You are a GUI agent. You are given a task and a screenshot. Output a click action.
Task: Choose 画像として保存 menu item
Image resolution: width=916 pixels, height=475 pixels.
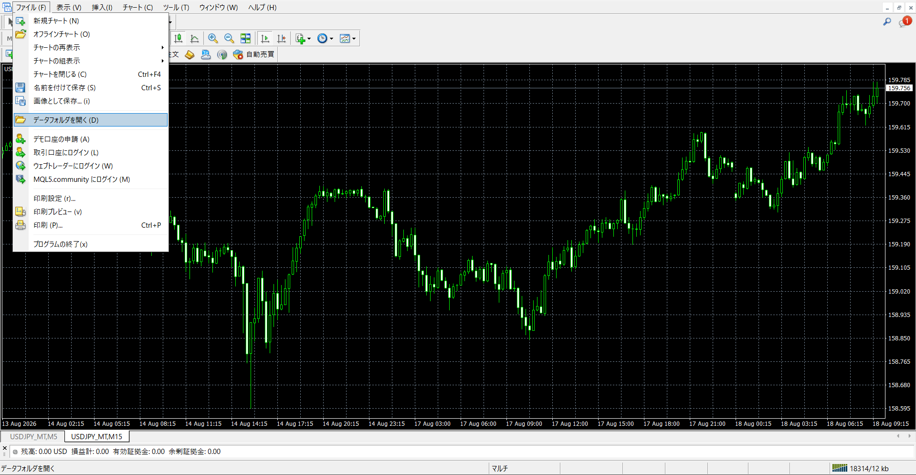point(91,101)
